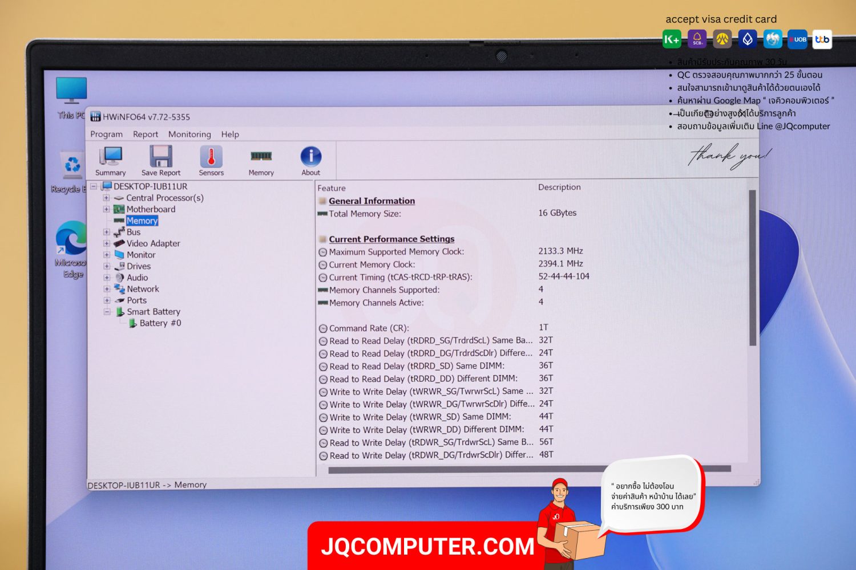Select the Recycle Bin desktop icon
856x570 pixels.
coord(71,171)
